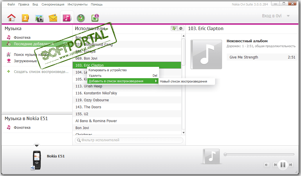Viewport: 301px width, 176px height.
Task: Click the artists list scroll up arrow
Action: (183, 36)
